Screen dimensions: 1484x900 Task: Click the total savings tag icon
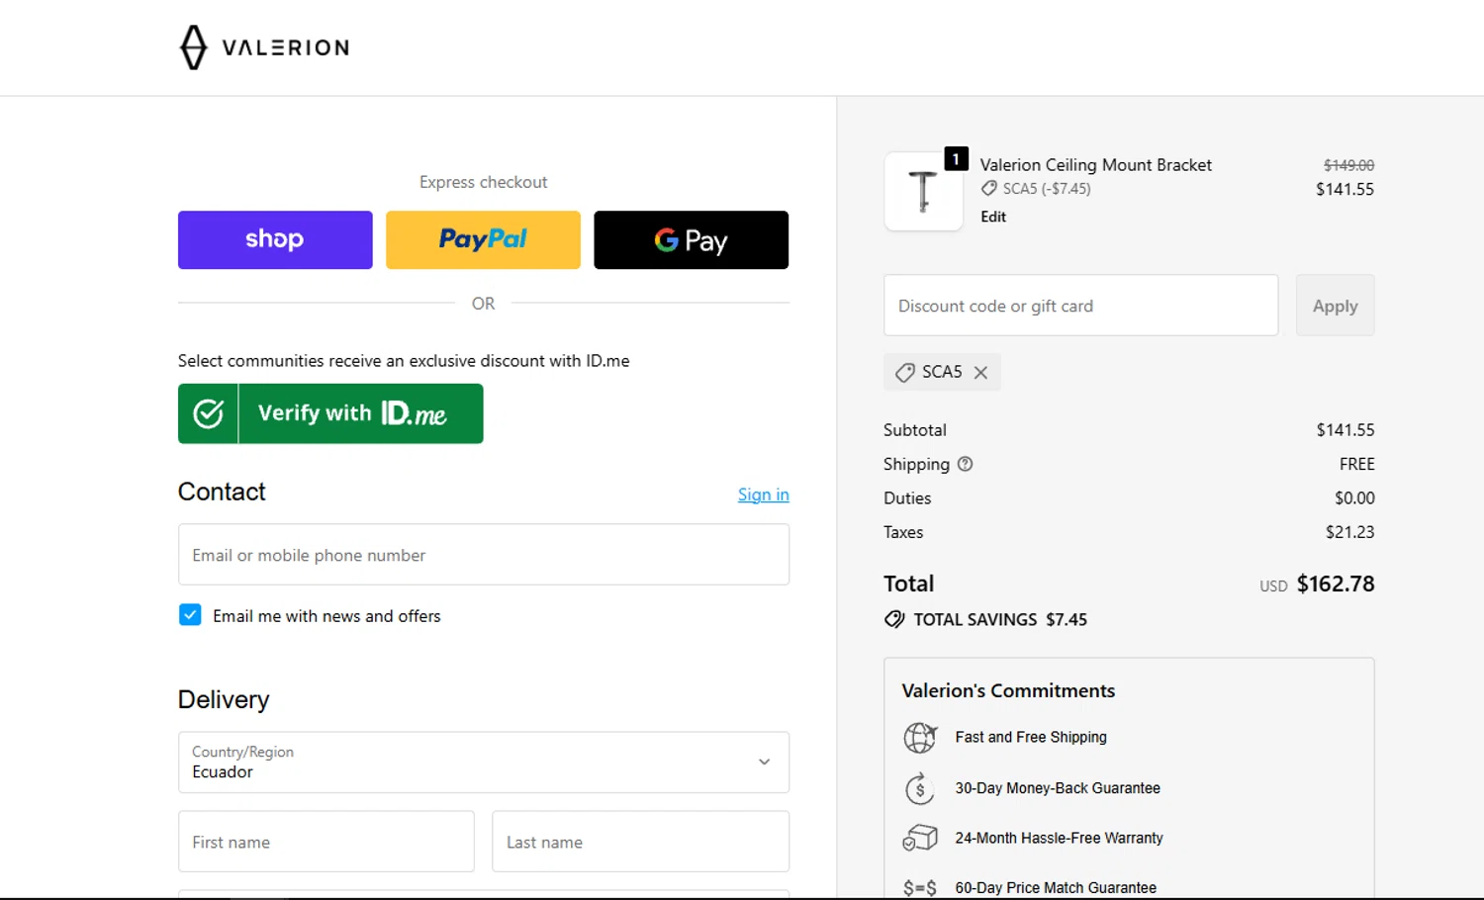pos(894,619)
